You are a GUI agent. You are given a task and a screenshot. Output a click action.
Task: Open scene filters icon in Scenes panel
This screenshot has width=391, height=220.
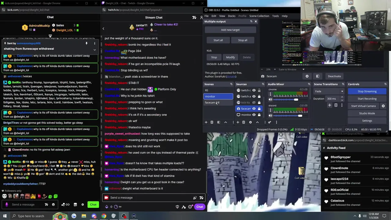(x=218, y=122)
